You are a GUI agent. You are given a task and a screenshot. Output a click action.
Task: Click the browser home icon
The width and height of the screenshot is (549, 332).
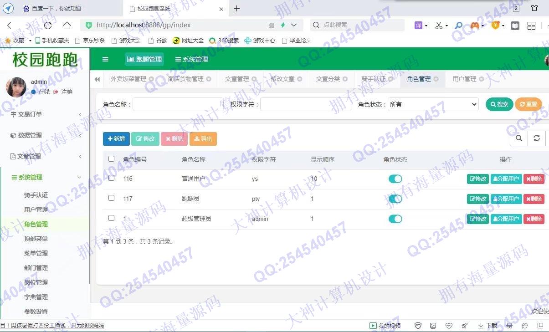click(67, 26)
